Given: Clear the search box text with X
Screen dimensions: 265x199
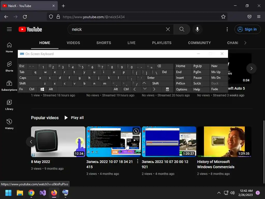Looking at the screenshot, I should tap(168, 29).
